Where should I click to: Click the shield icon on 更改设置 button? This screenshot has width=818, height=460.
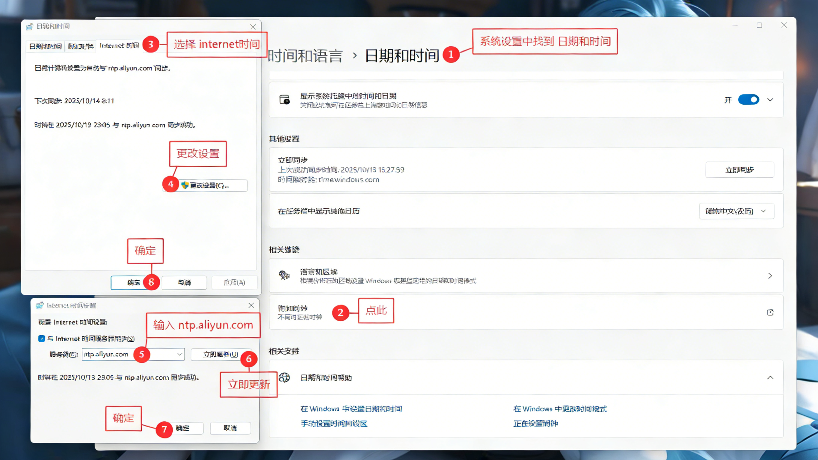click(185, 185)
